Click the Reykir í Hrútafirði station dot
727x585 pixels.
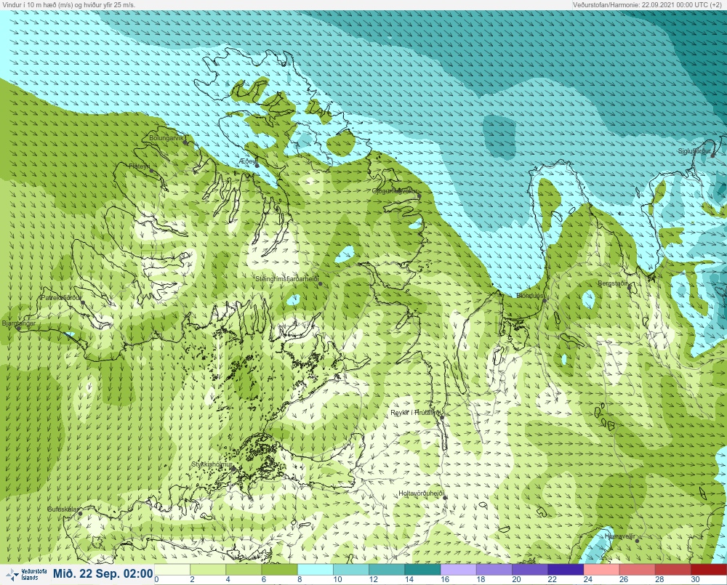(442, 418)
